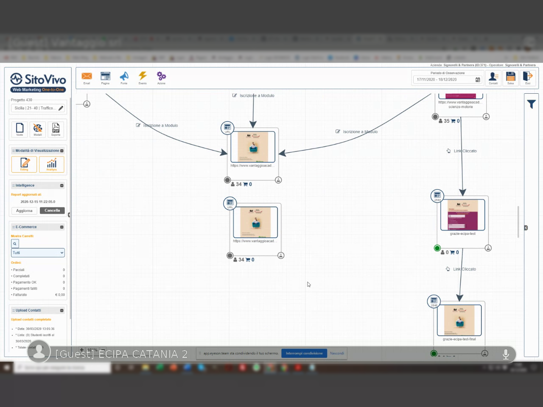Save the project with Salva
This screenshot has height=407, width=543.
click(510, 78)
